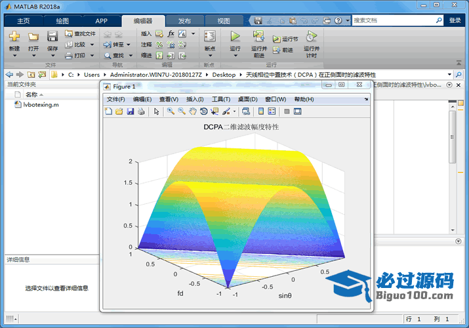Open the Brush tool color dropdown arrow
469x328 pixels.
234,112
